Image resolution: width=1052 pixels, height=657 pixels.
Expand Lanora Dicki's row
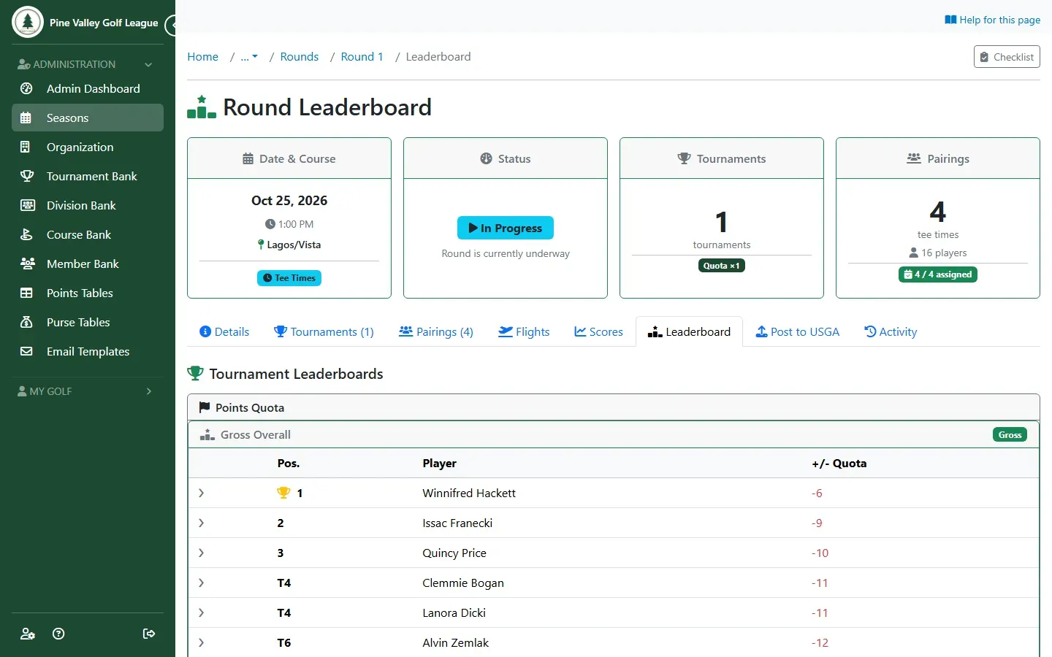(201, 613)
